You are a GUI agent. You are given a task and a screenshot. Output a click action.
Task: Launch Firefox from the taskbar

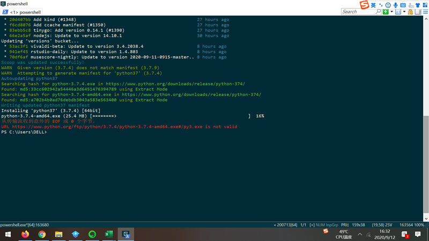(25, 235)
